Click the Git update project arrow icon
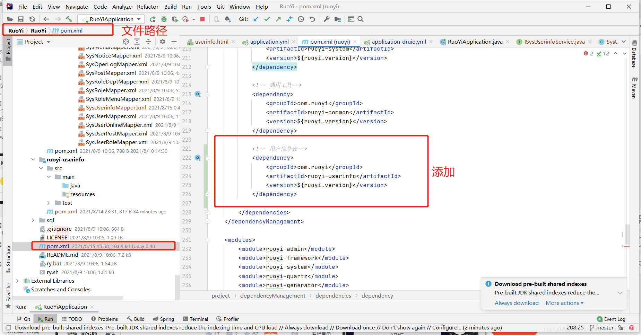Viewport: 641px width, 335px height. point(256,19)
